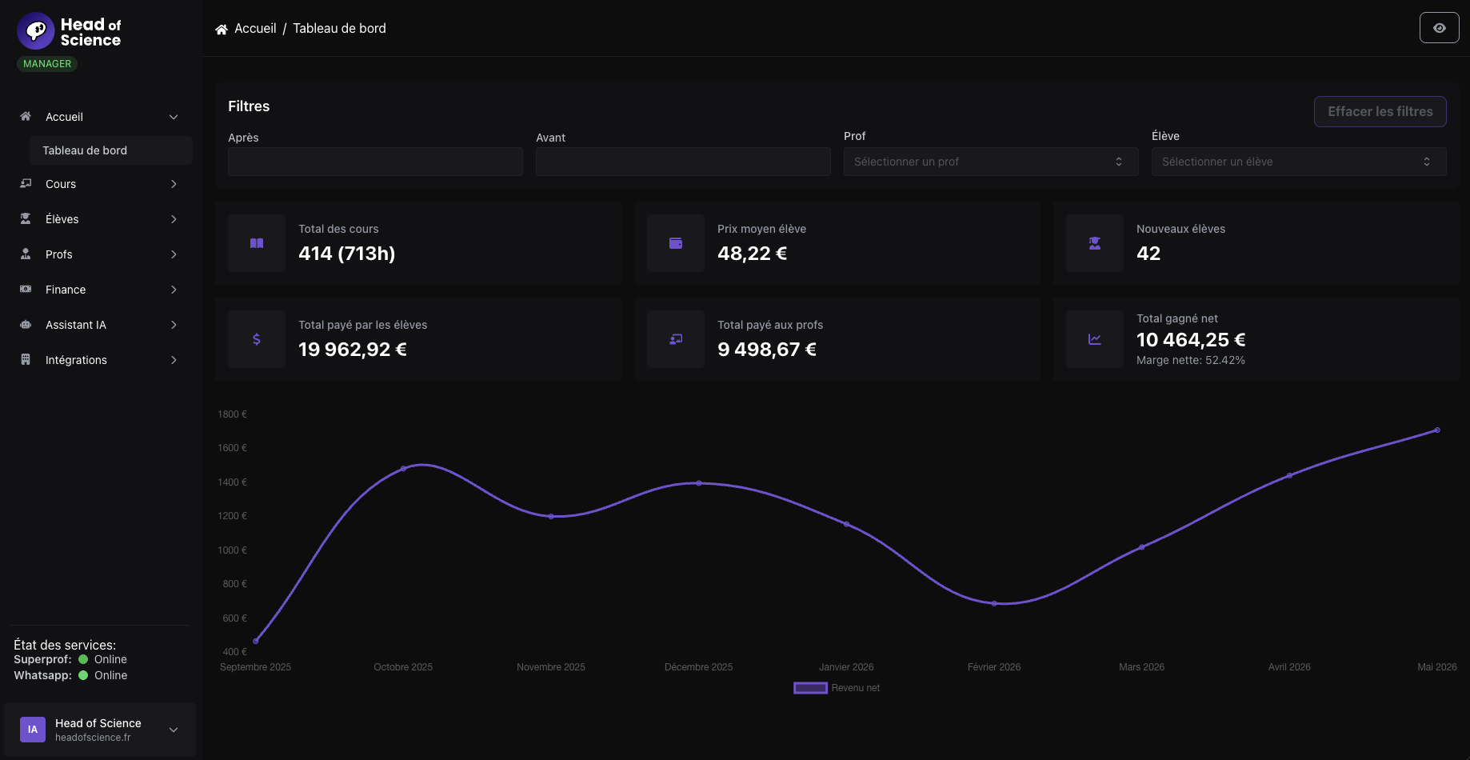Screen dimensions: 1470x760
Task: Open the Sélectionner un élève dropdown
Action: point(1299,162)
